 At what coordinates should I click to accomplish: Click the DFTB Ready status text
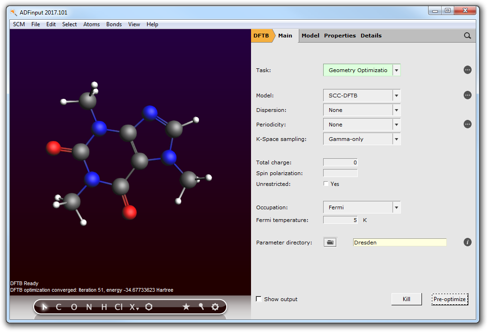click(x=24, y=283)
